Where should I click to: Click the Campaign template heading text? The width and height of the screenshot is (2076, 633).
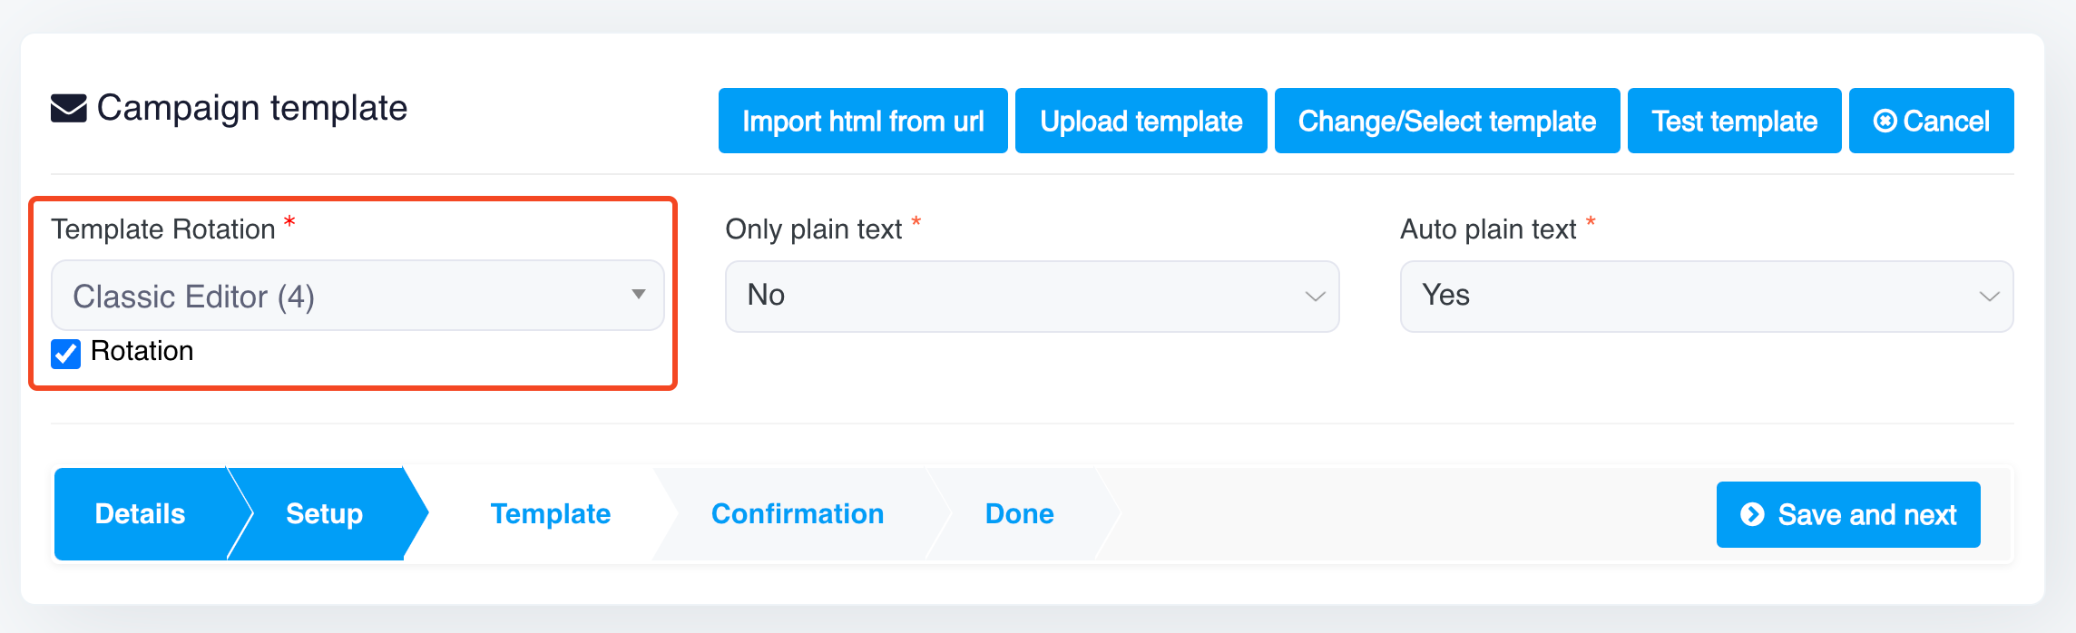click(x=252, y=108)
